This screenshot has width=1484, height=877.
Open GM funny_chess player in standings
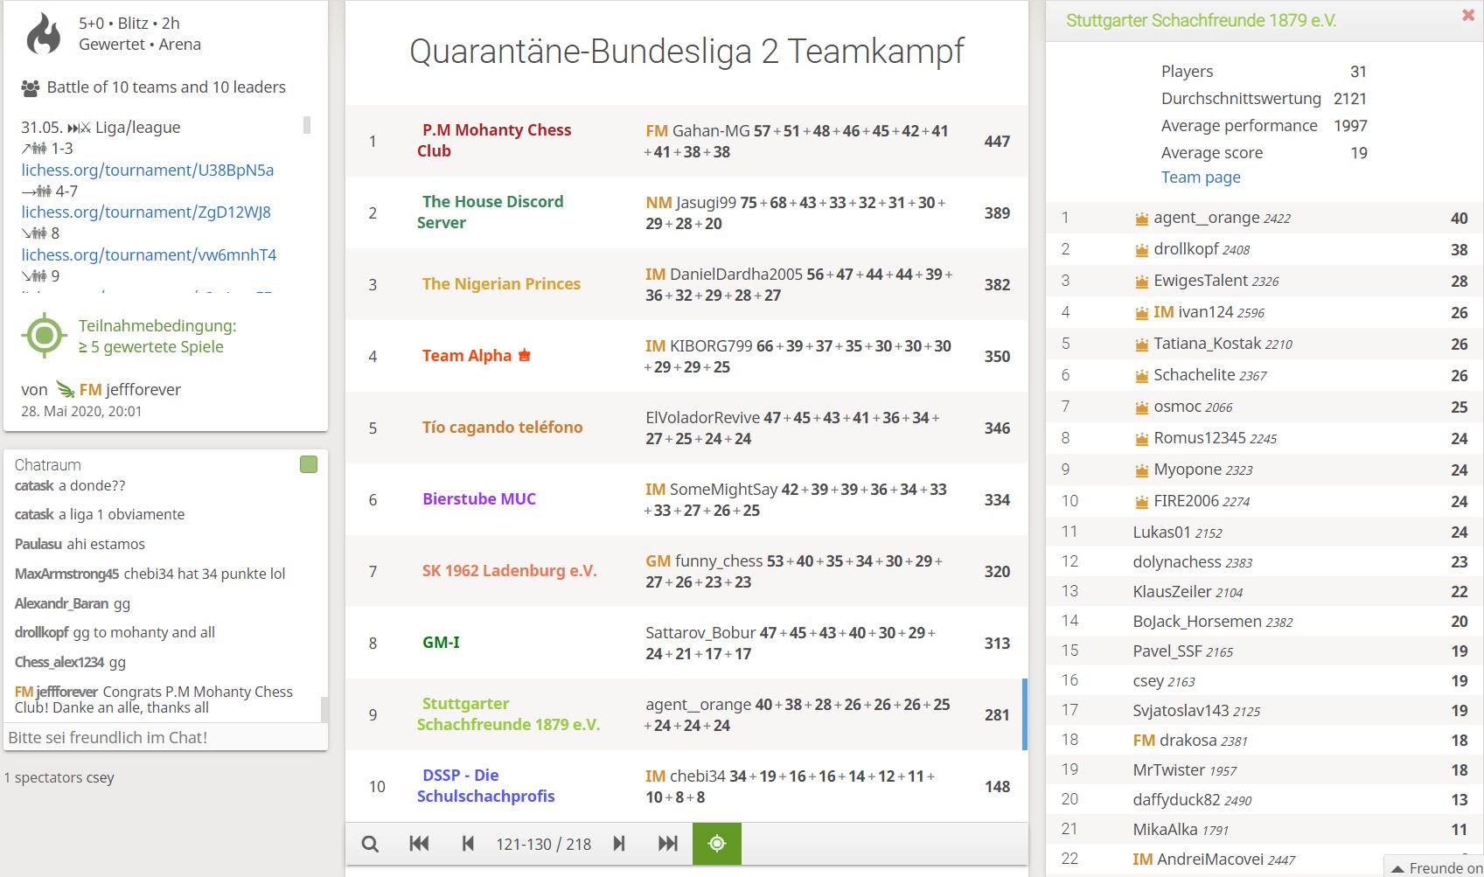(x=704, y=560)
